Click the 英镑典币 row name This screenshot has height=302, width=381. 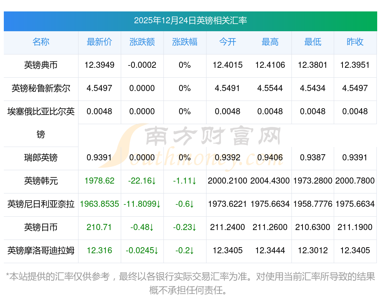(41, 65)
